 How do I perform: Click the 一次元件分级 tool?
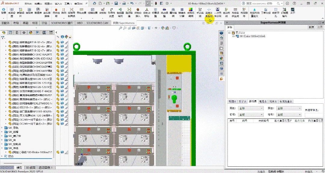click(218, 12)
